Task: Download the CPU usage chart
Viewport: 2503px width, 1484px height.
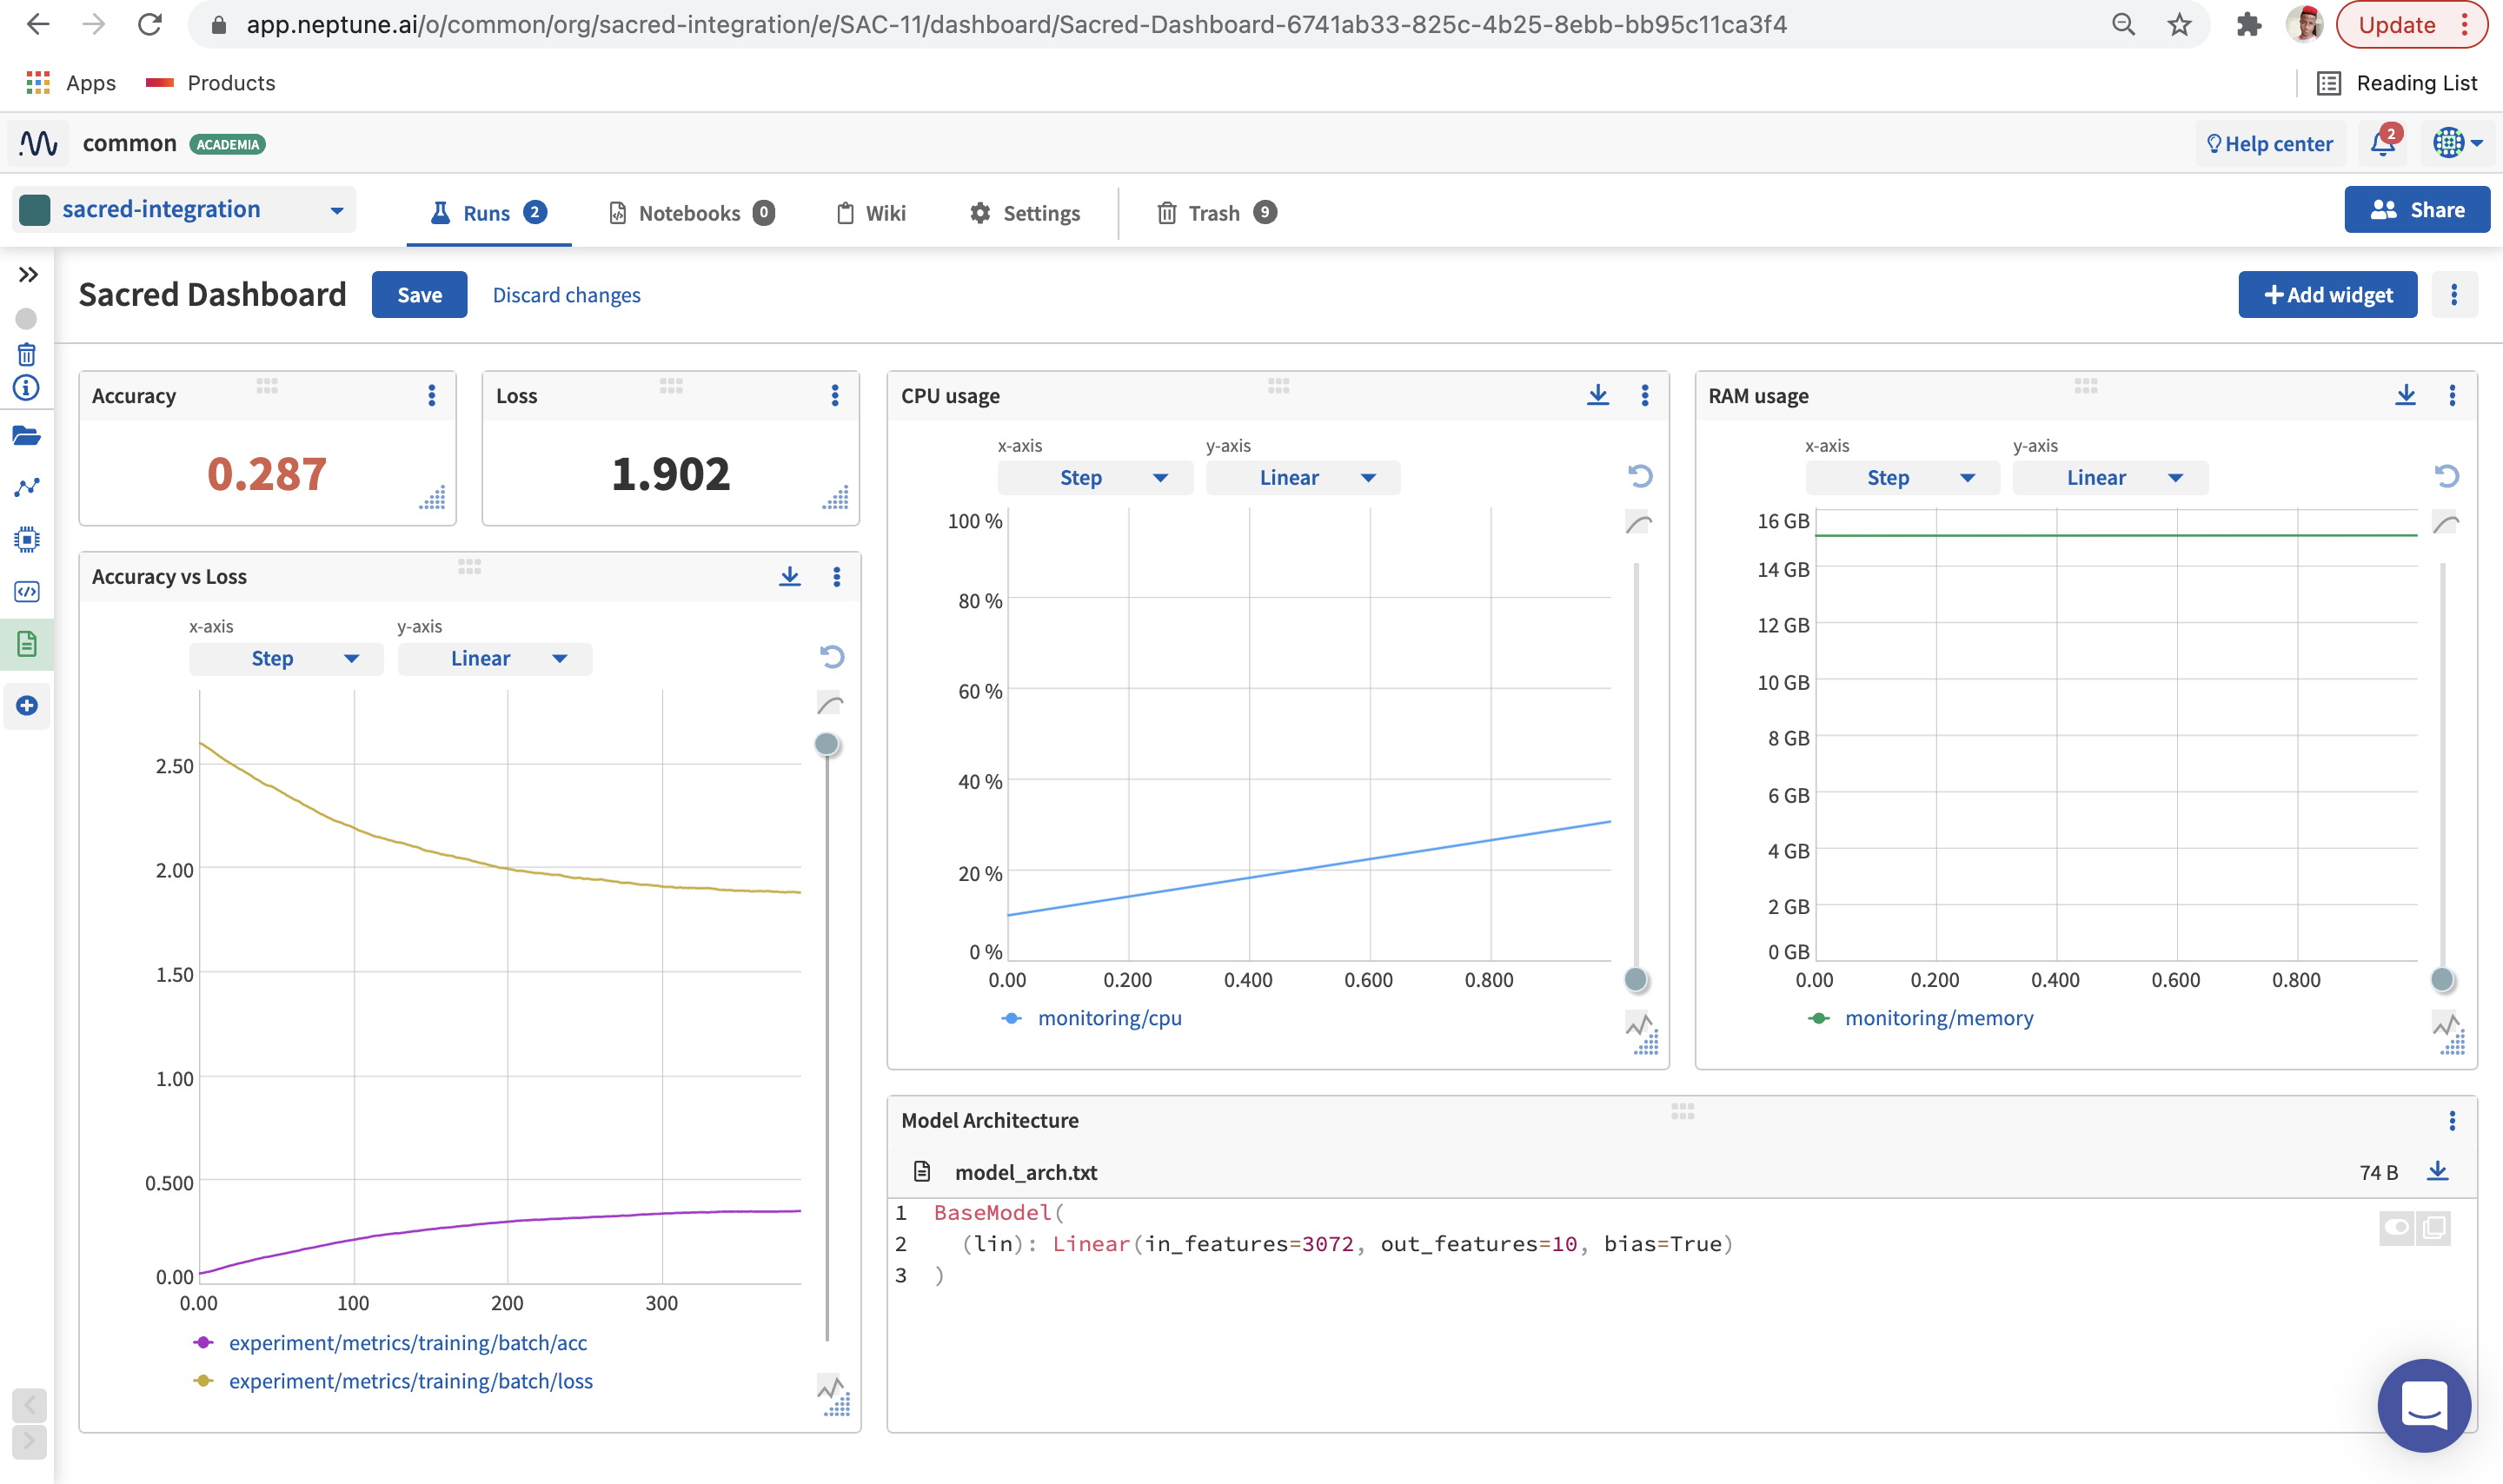Action: click(1597, 395)
